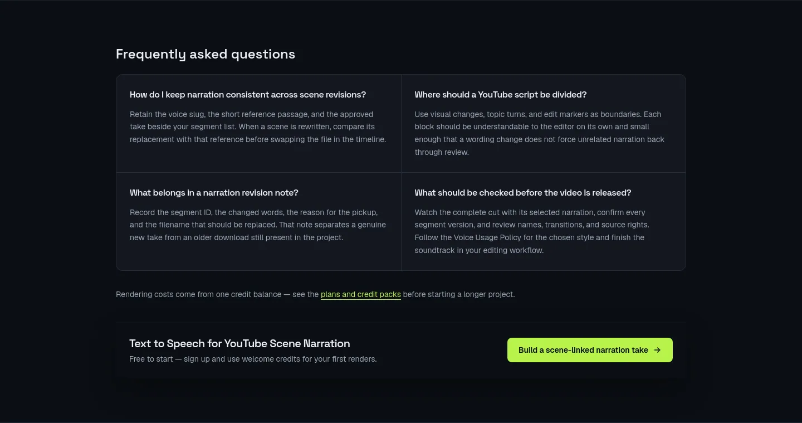Open the plans and credit packs link

(x=360, y=294)
